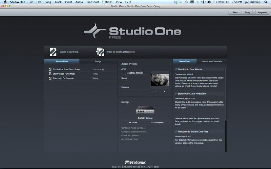Viewport: 271px width, 169px height.
Task: Select J&B Project - Chill Mode row
Action: pyautogui.click(x=81, y=74)
